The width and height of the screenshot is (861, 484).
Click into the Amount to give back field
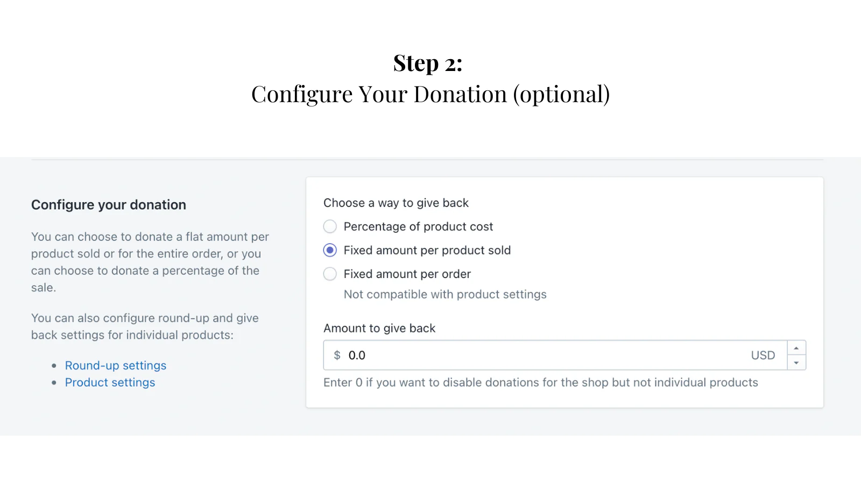click(x=538, y=355)
